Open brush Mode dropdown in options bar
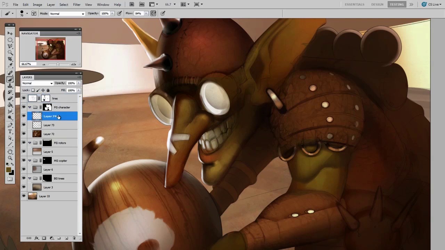The width and height of the screenshot is (445, 250). (67, 14)
